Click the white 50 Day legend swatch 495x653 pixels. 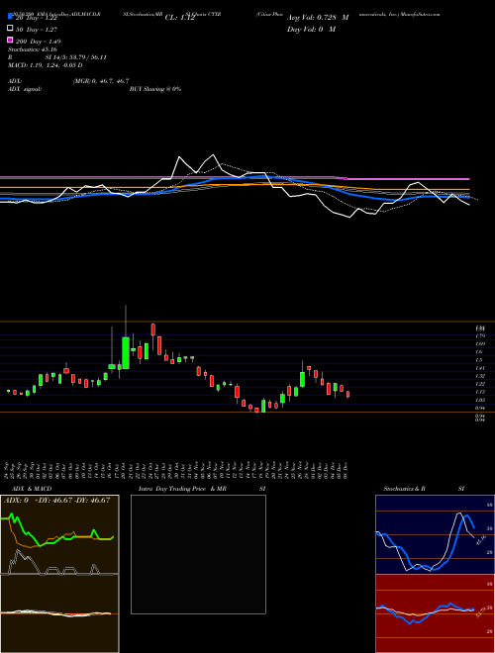pos(11,29)
